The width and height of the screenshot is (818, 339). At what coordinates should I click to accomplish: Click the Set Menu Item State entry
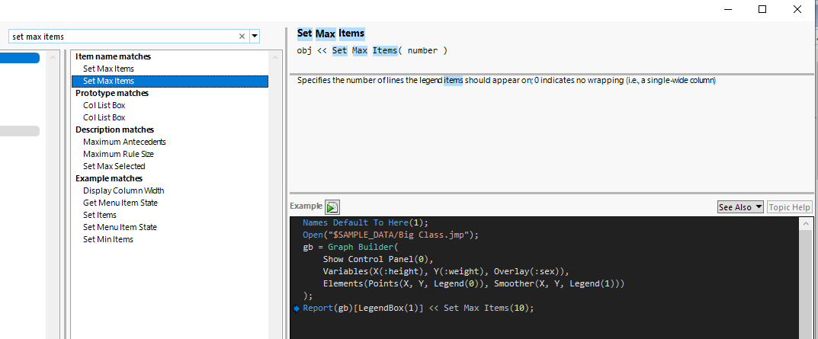(x=120, y=227)
